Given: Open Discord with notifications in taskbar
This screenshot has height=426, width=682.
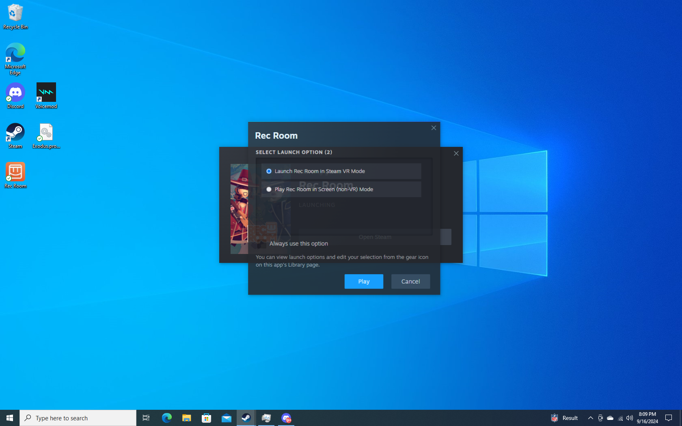Looking at the screenshot, I should [286, 418].
